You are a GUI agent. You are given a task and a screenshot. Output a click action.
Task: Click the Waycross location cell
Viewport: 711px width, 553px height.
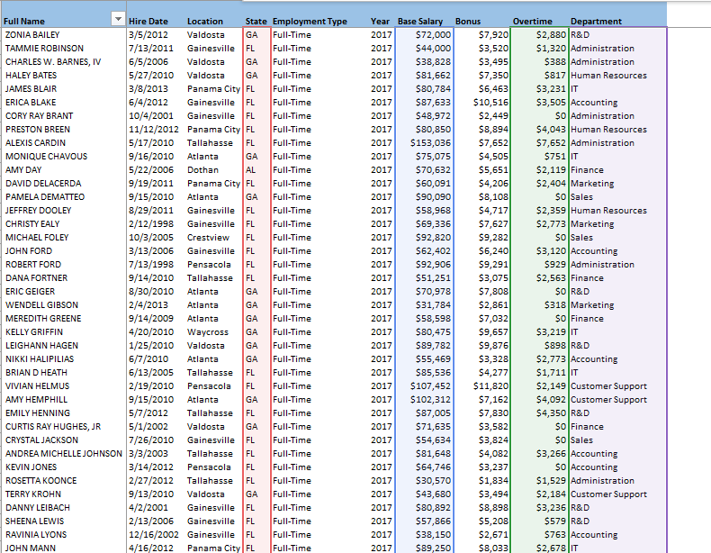pos(208,332)
